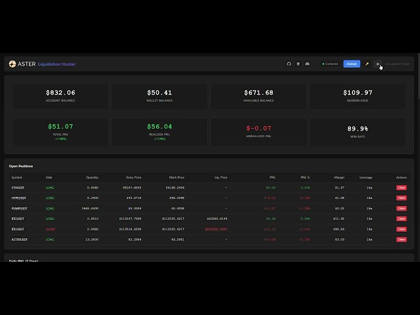Screen dimensions: 420x315
Task: Click the 89.9% win rate value
Action: click(358, 129)
